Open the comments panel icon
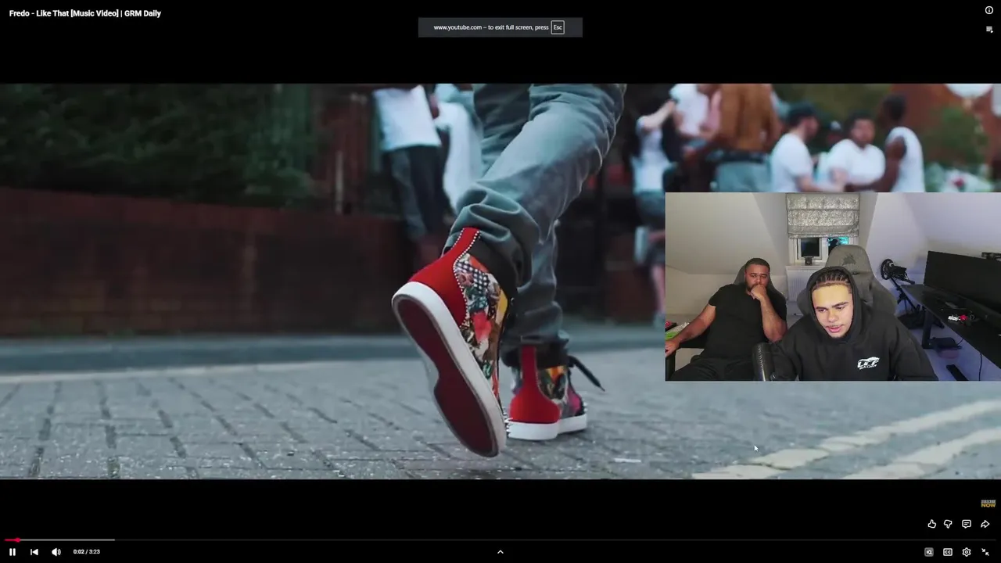Image resolution: width=1001 pixels, height=563 pixels. [x=967, y=524]
